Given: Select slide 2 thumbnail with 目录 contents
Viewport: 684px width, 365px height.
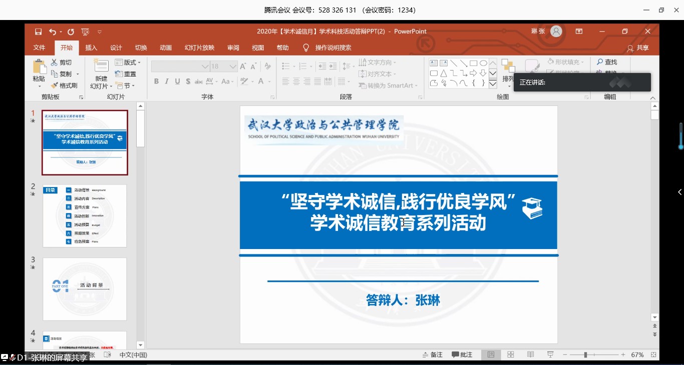Looking at the screenshot, I should pos(85,215).
